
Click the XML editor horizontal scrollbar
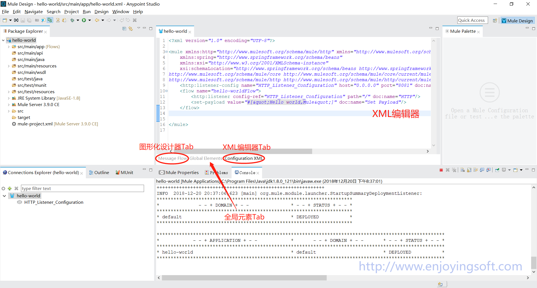click(243, 151)
